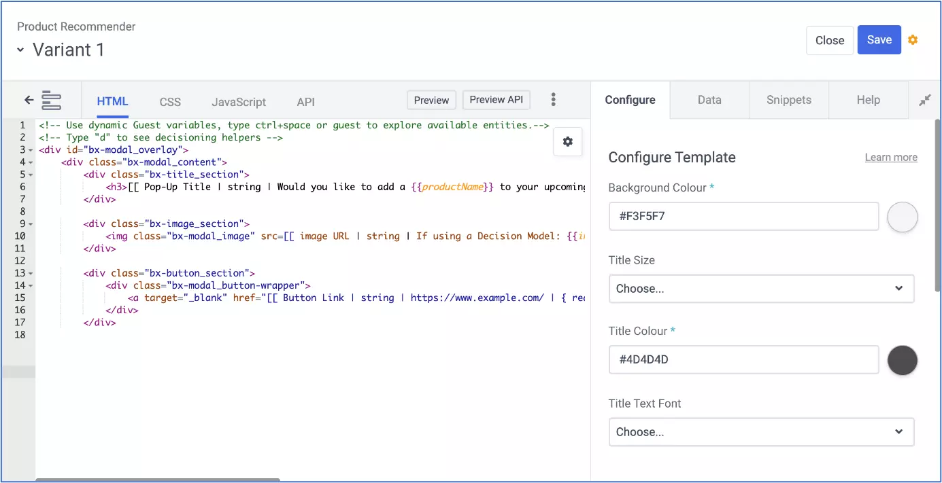Open the Title Colour swatch picker
942x483 pixels.
(903, 360)
